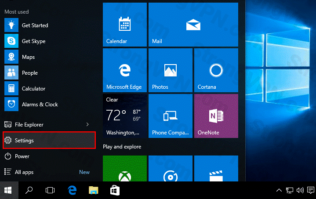Open the Groove Music disc tile
Screen dimensions: 316x199
(x=171, y=168)
